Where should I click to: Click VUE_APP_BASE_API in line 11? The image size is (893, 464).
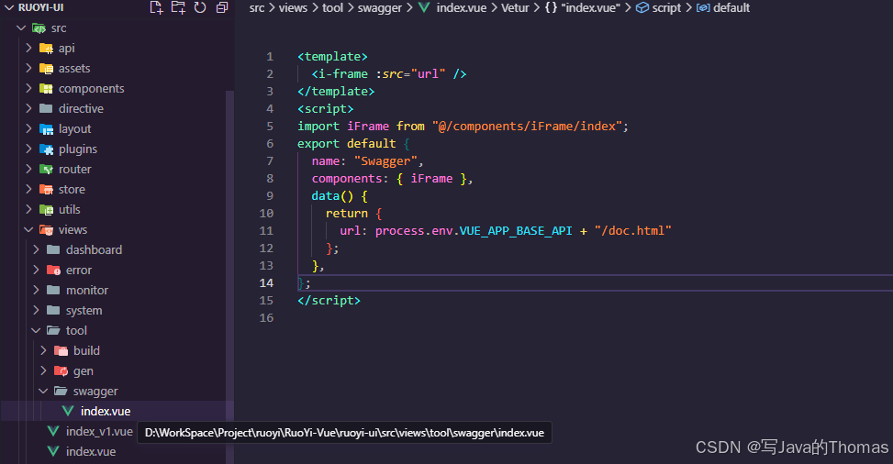click(x=516, y=230)
